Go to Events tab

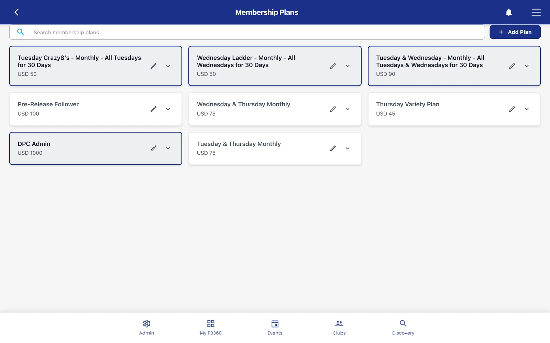tap(275, 328)
